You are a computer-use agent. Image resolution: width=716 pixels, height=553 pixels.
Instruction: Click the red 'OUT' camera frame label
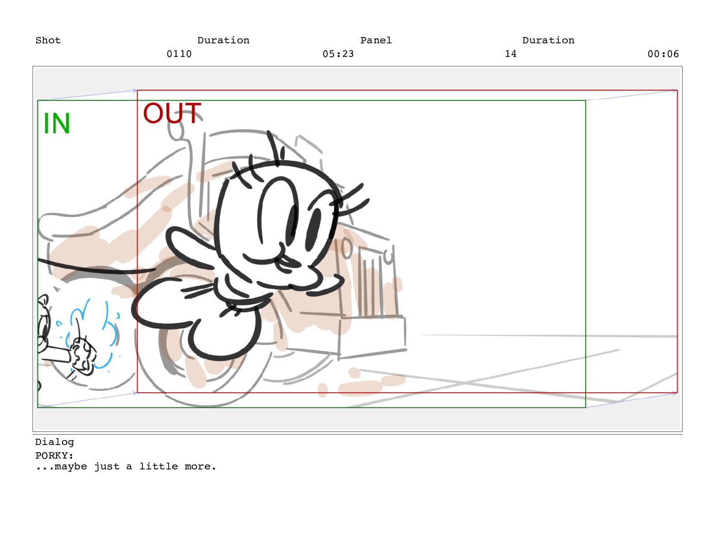click(x=172, y=113)
